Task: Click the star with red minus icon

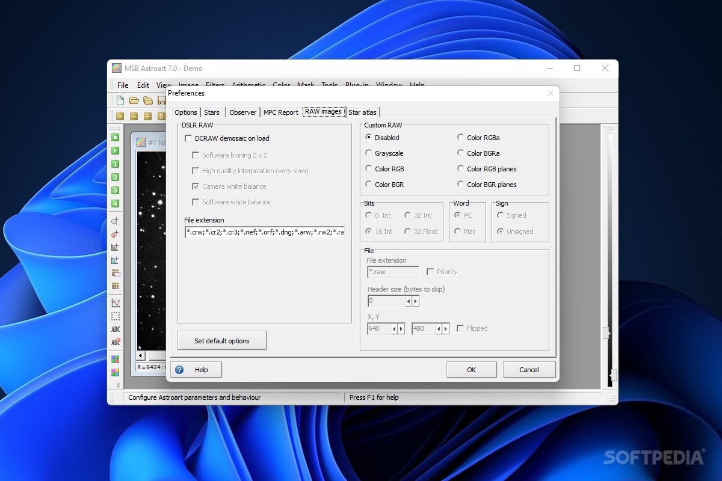Action: [x=115, y=234]
